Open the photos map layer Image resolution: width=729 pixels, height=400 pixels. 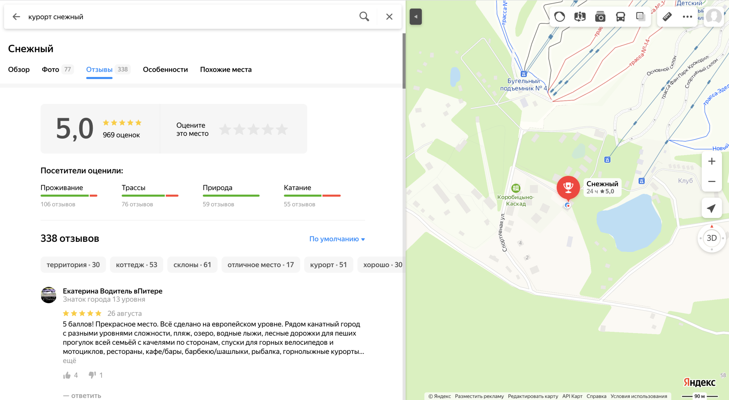600,16
